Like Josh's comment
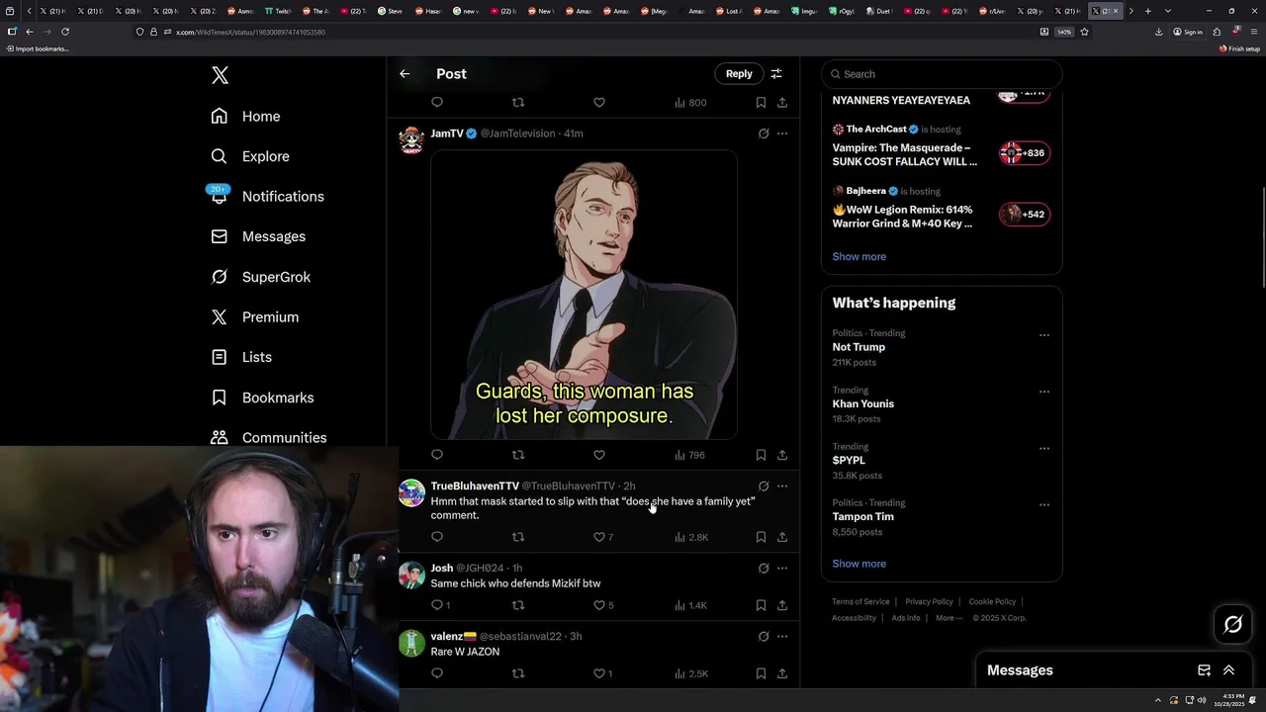 603,605
